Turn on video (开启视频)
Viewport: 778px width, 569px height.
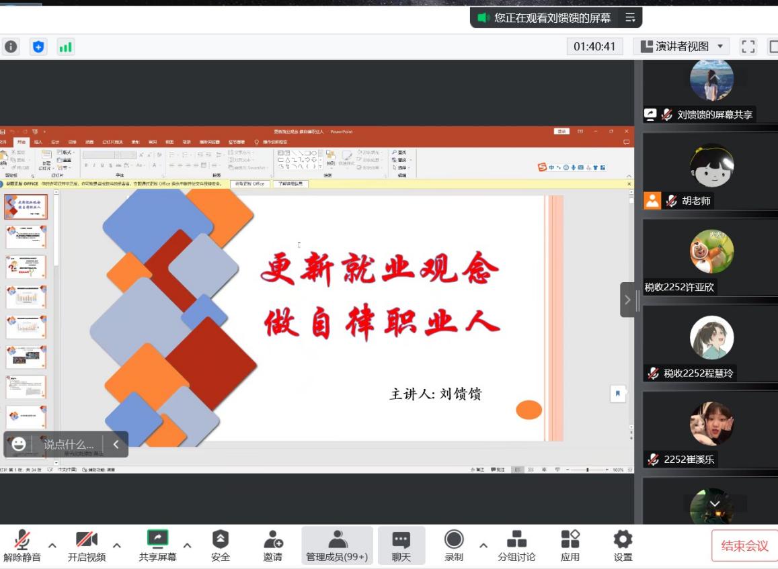[87, 545]
